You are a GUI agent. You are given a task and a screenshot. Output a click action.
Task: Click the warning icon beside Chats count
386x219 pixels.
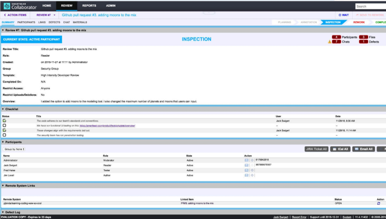pyautogui.click(x=329, y=42)
